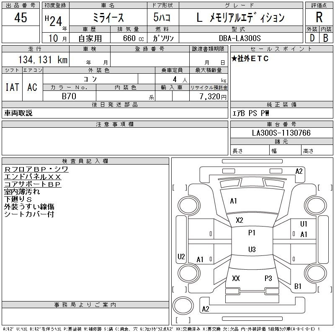The height and width of the screenshot is (335, 335).
Task: Select air conditioner value AC
Action: click(32, 87)
